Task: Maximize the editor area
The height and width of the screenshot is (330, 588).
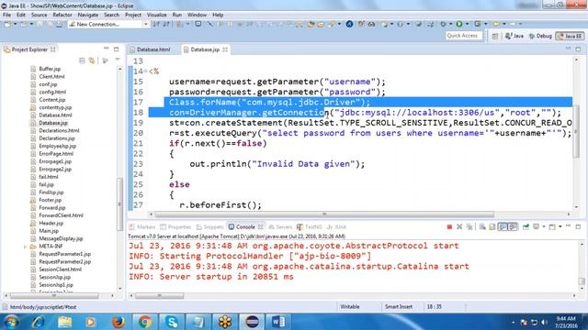Action: pos(578,49)
